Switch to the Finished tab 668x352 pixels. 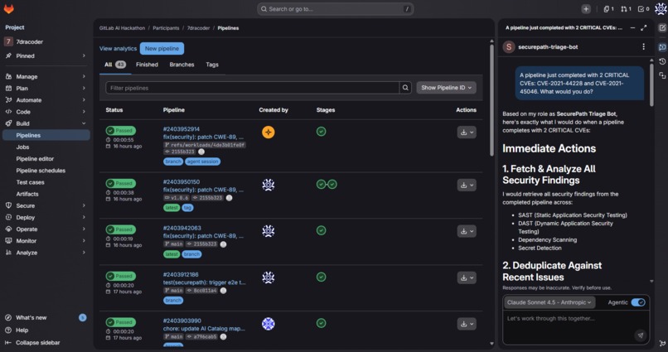[147, 65]
